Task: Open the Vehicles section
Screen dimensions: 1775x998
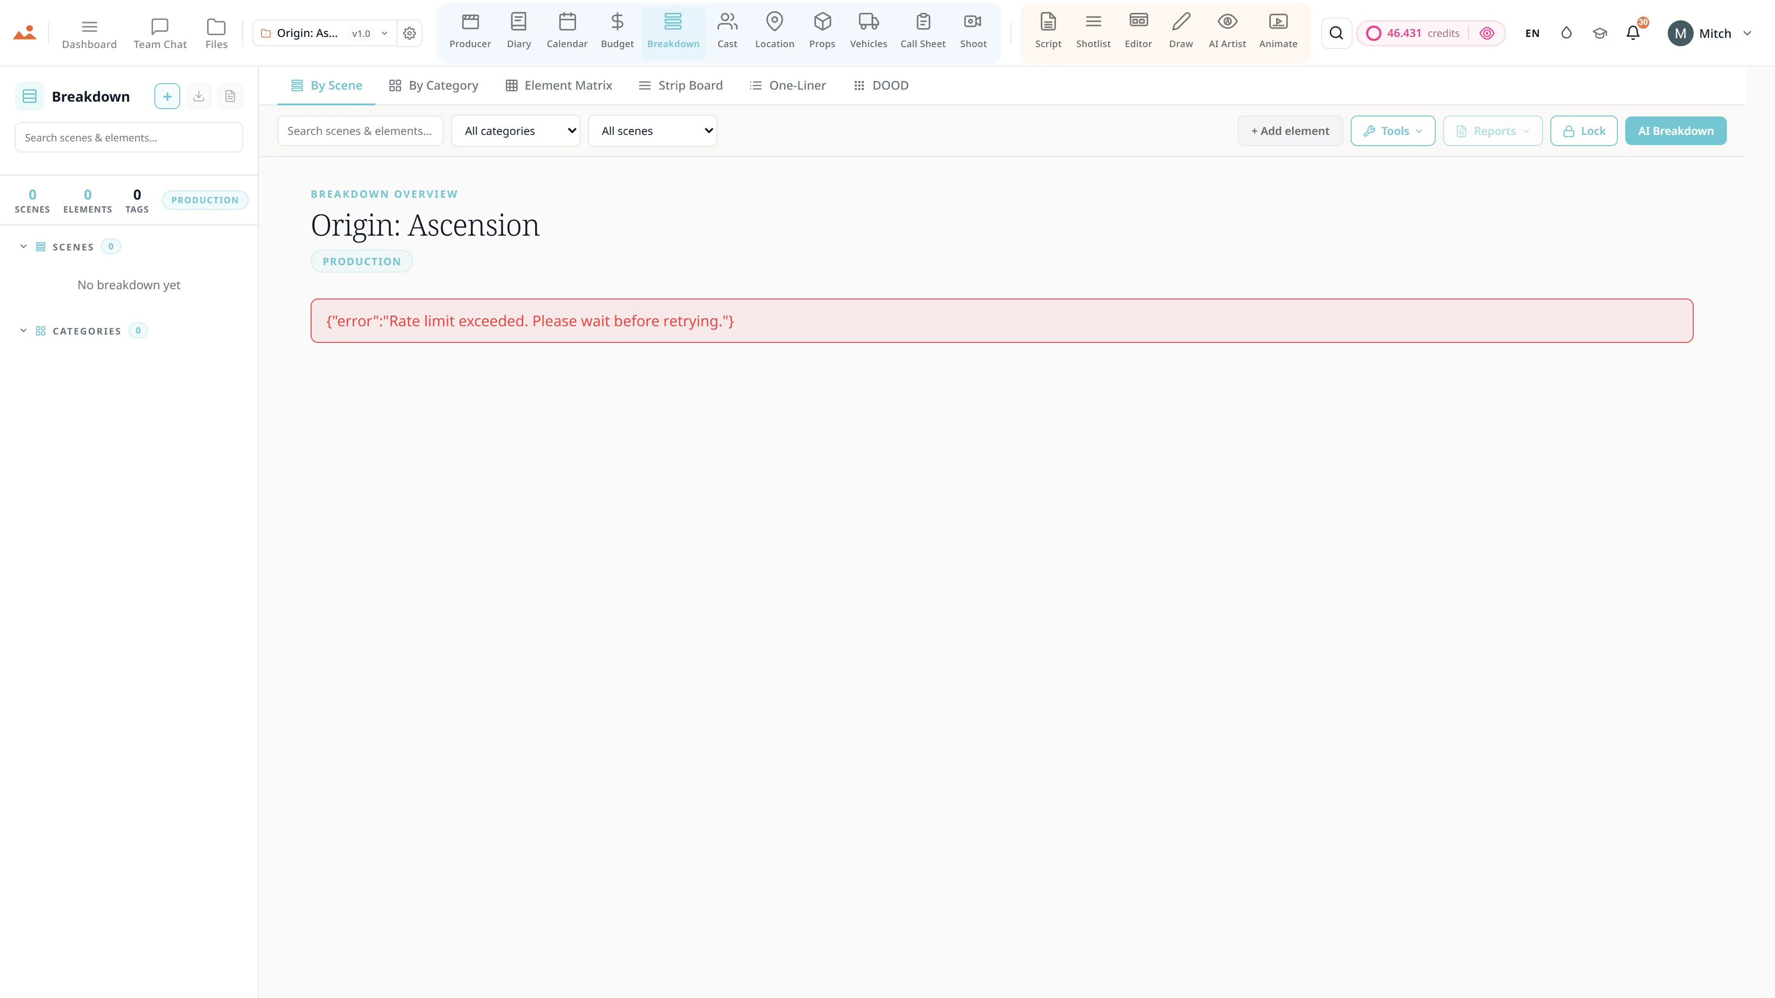Action: (868, 32)
